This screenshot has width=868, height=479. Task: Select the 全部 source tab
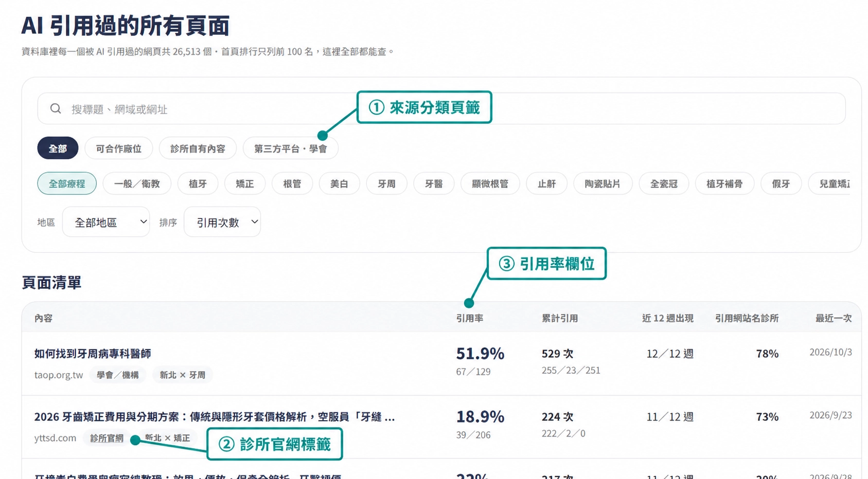[x=58, y=149]
